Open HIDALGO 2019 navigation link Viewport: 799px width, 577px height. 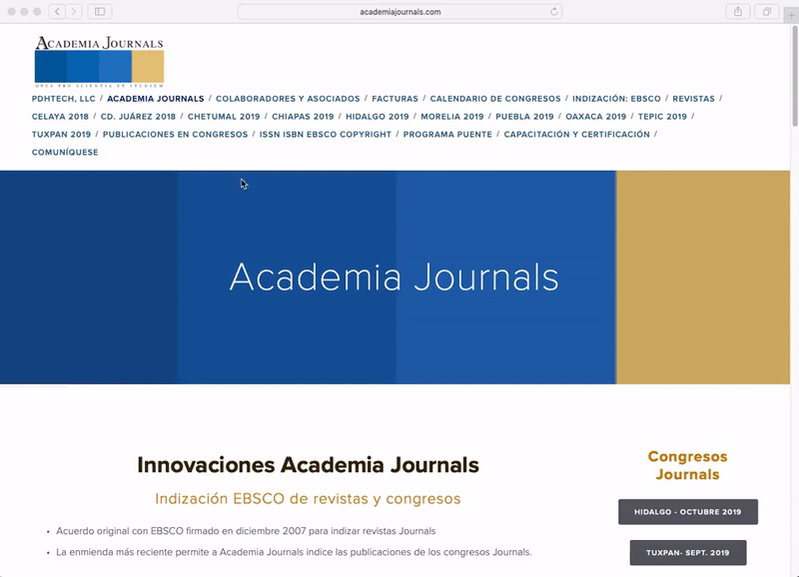tap(378, 117)
